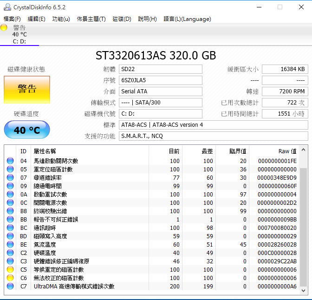Click the power on hours field 1551 小時
Screen dimensions: 312x300
point(285,114)
